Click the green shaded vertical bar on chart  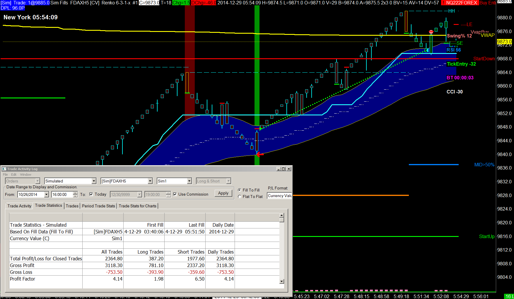pos(257,85)
